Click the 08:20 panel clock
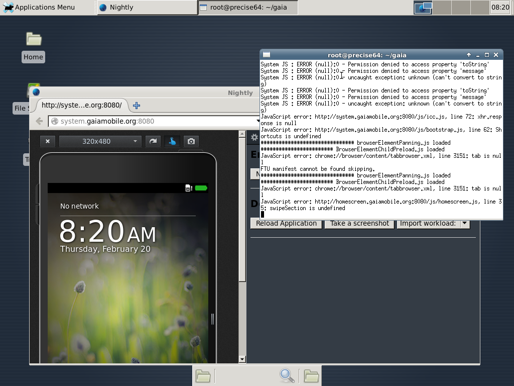The height and width of the screenshot is (386, 514). click(x=500, y=7)
